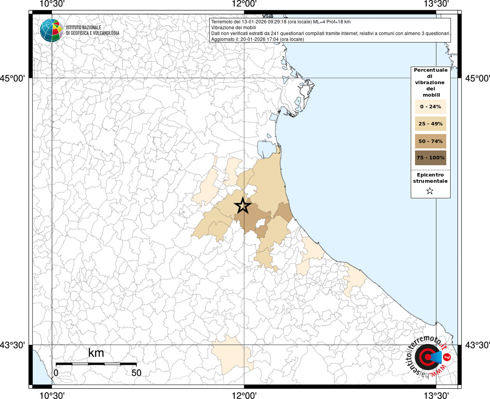This screenshot has width=490, height=399.
Task: Select the 50 - 74% legend swatch
Action: [430, 141]
